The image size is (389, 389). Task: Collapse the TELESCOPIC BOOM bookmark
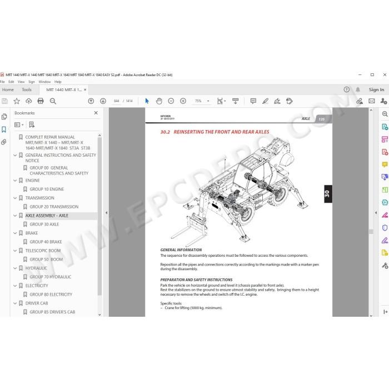point(15,251)
